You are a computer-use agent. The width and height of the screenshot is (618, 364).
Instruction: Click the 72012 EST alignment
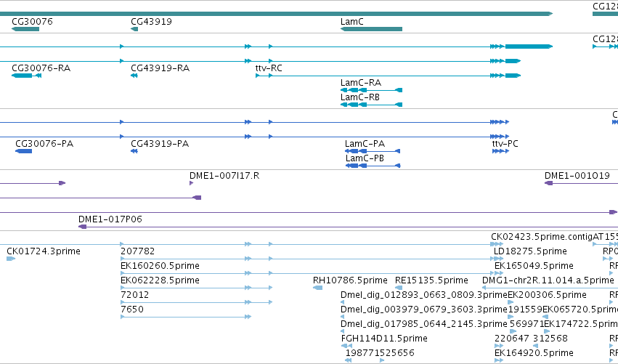(x=196, y=302)
